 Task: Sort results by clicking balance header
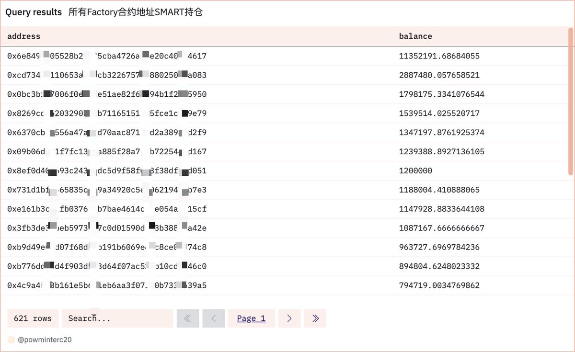click(415, 36)
